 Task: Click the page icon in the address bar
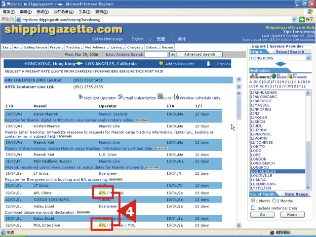click(19, 20)
